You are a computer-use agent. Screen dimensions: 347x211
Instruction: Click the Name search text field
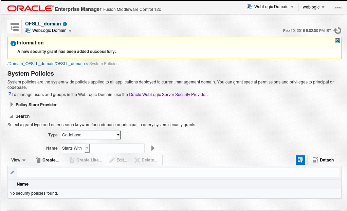point(117,148)
